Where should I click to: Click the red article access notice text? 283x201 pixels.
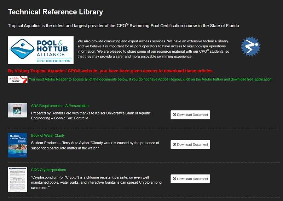pos(111,71)
